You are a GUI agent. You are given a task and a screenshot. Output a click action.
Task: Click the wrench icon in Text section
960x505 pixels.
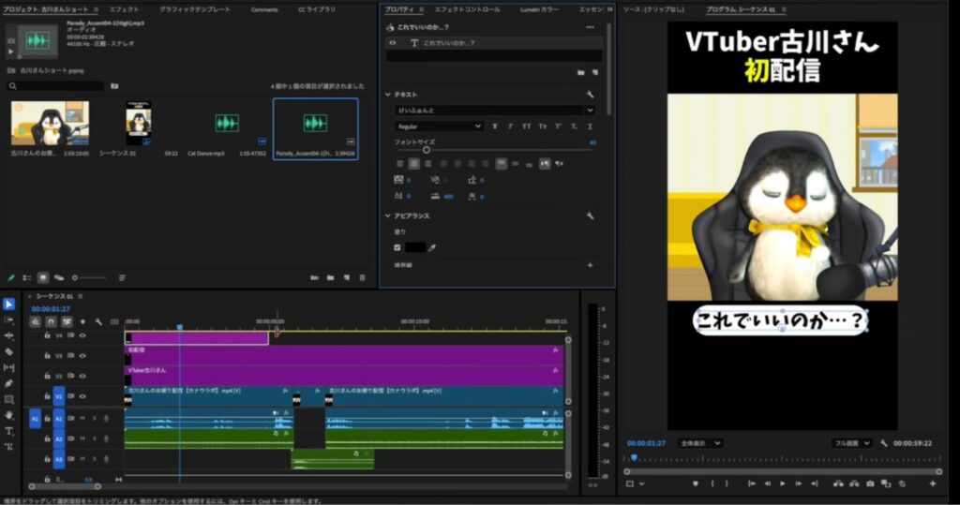tap(590, 95)
